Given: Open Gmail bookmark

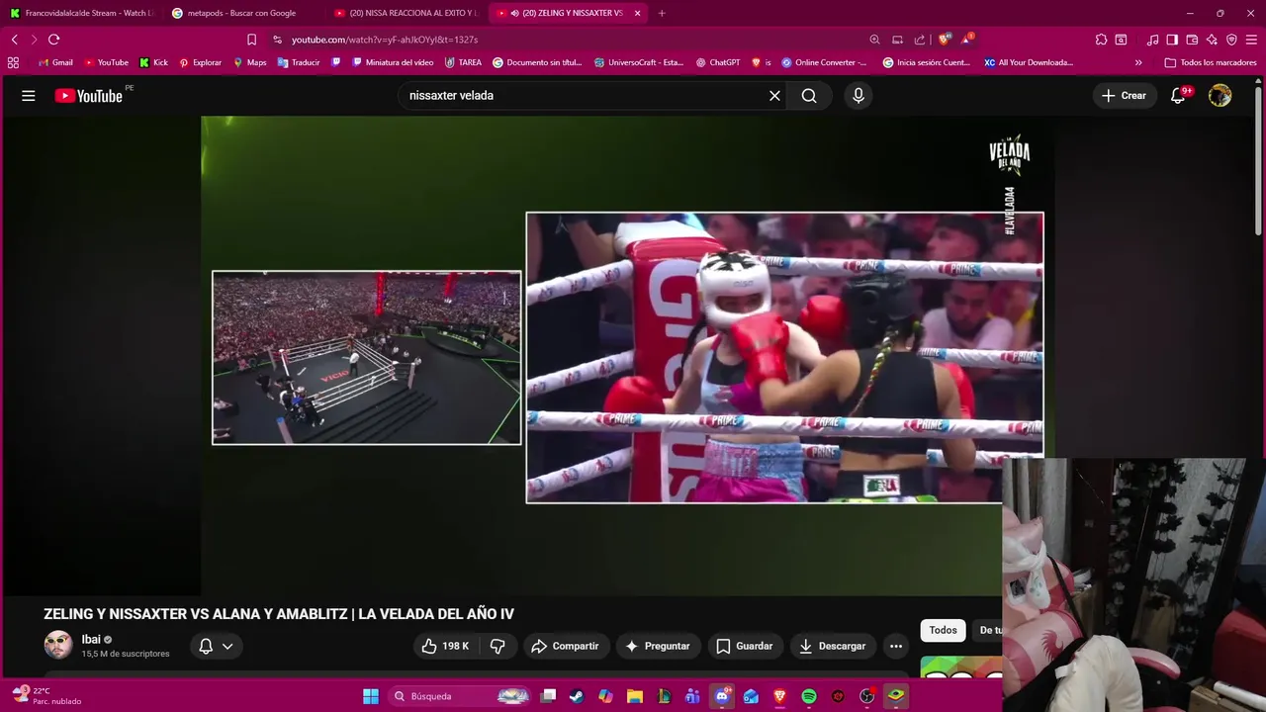Looking at the screenshot, I should (x=55, y=62).
